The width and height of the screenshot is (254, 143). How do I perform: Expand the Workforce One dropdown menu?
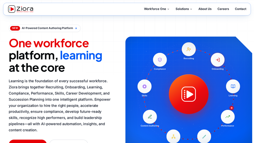[x=156, y=9]
